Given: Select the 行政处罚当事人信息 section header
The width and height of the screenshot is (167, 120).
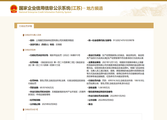Looking at the screenshot, I should (x=33, y=35).
